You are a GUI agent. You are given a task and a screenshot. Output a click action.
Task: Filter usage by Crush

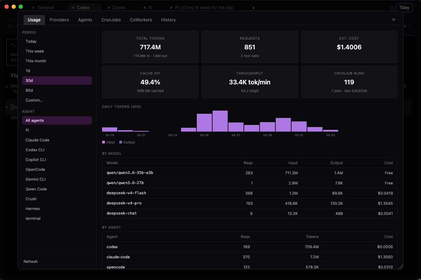coord(57,199)
